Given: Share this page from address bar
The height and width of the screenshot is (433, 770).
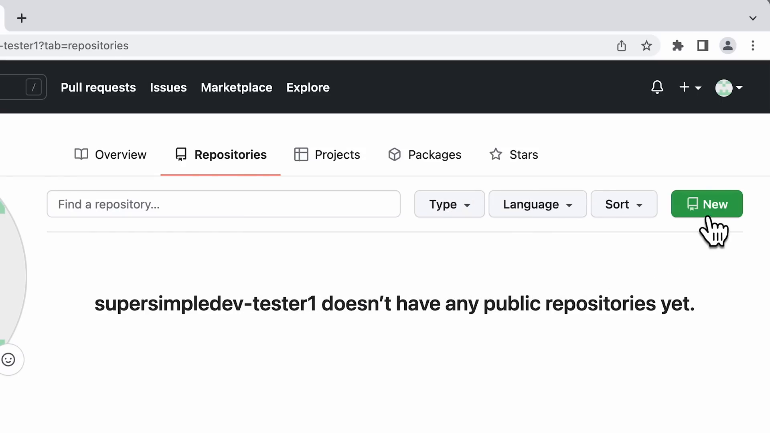Looking at the screenshot, I should pos(621,46).
